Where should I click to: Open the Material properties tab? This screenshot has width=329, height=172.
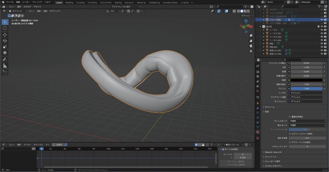258,132
